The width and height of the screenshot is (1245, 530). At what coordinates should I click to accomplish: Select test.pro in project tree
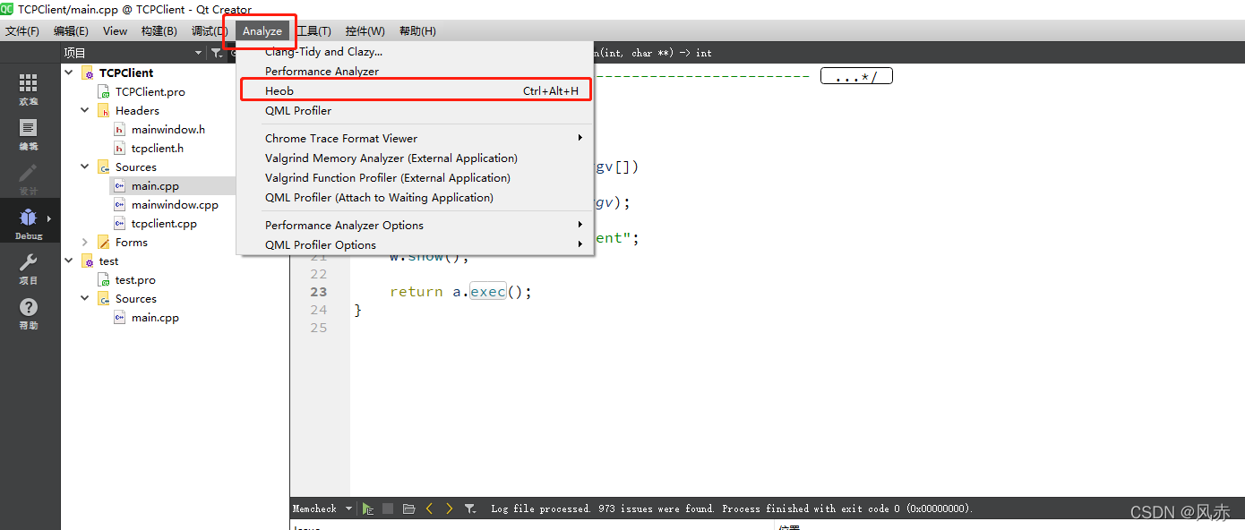(135, 280)
